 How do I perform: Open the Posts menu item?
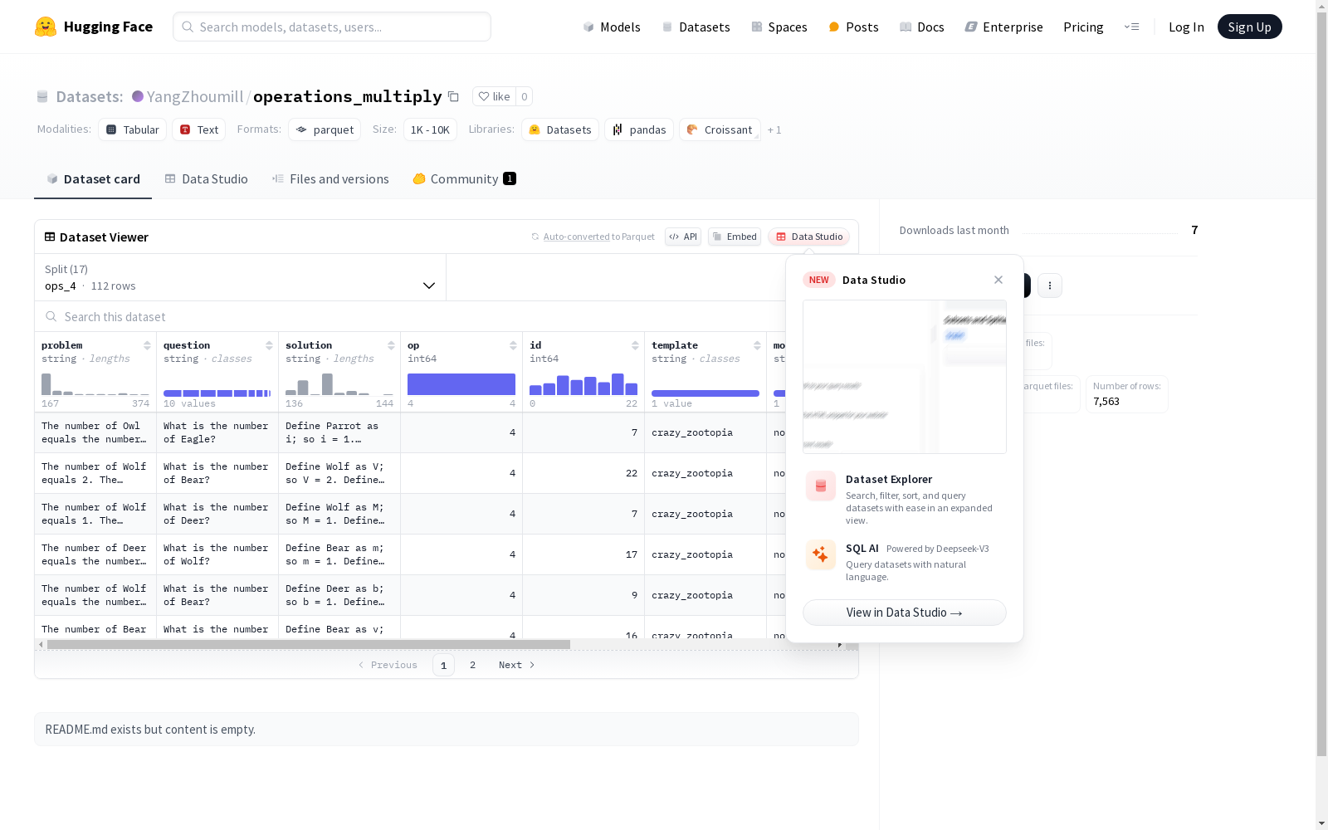853,27
